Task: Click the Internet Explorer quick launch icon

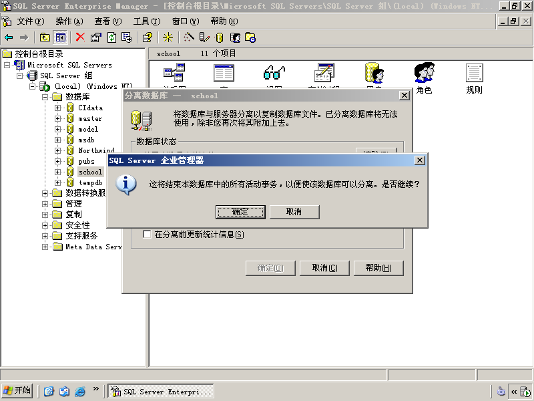Action: (x=79, y=391)
